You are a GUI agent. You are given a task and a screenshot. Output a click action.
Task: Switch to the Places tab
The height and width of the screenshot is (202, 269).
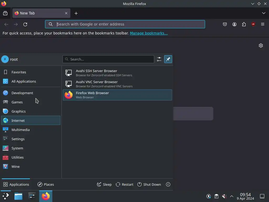(46, 184)
